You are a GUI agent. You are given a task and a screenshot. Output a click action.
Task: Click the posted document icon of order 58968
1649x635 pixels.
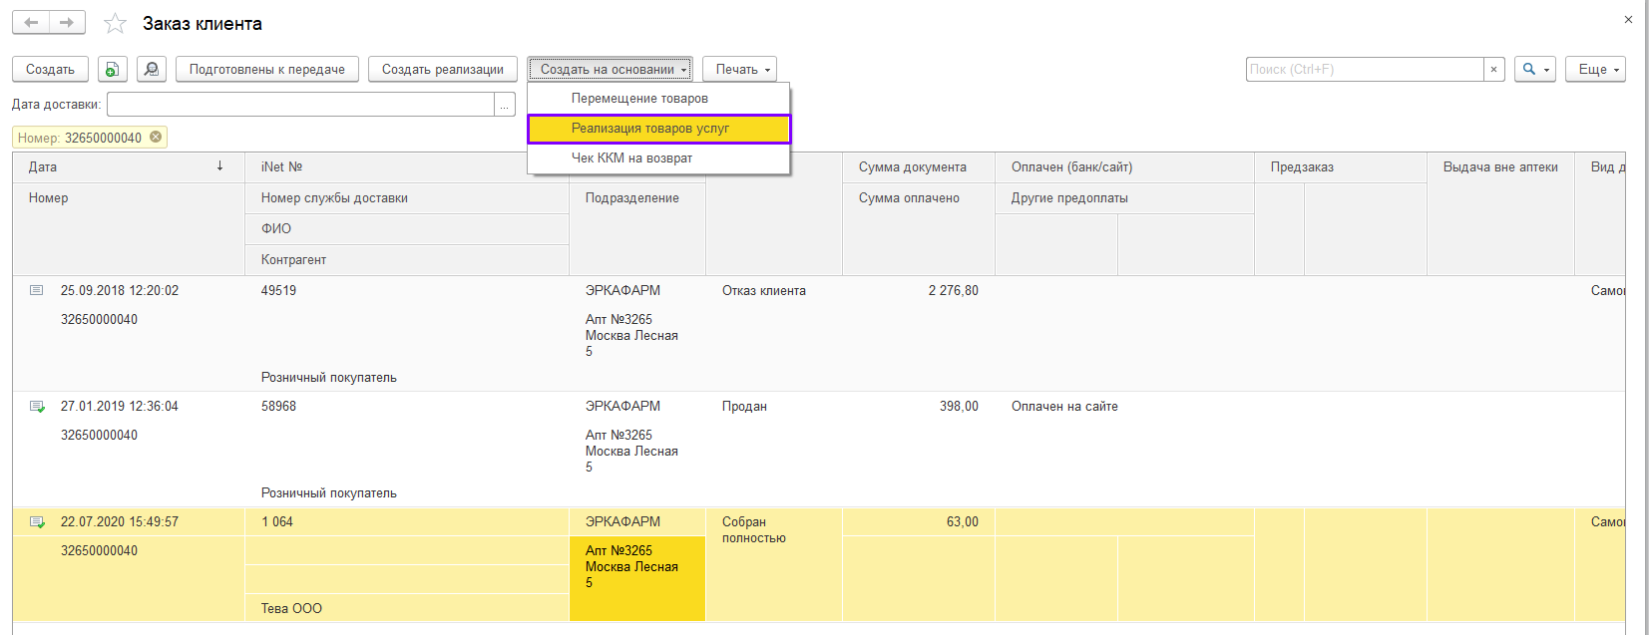pyautogui.click(x=37, y=407)
